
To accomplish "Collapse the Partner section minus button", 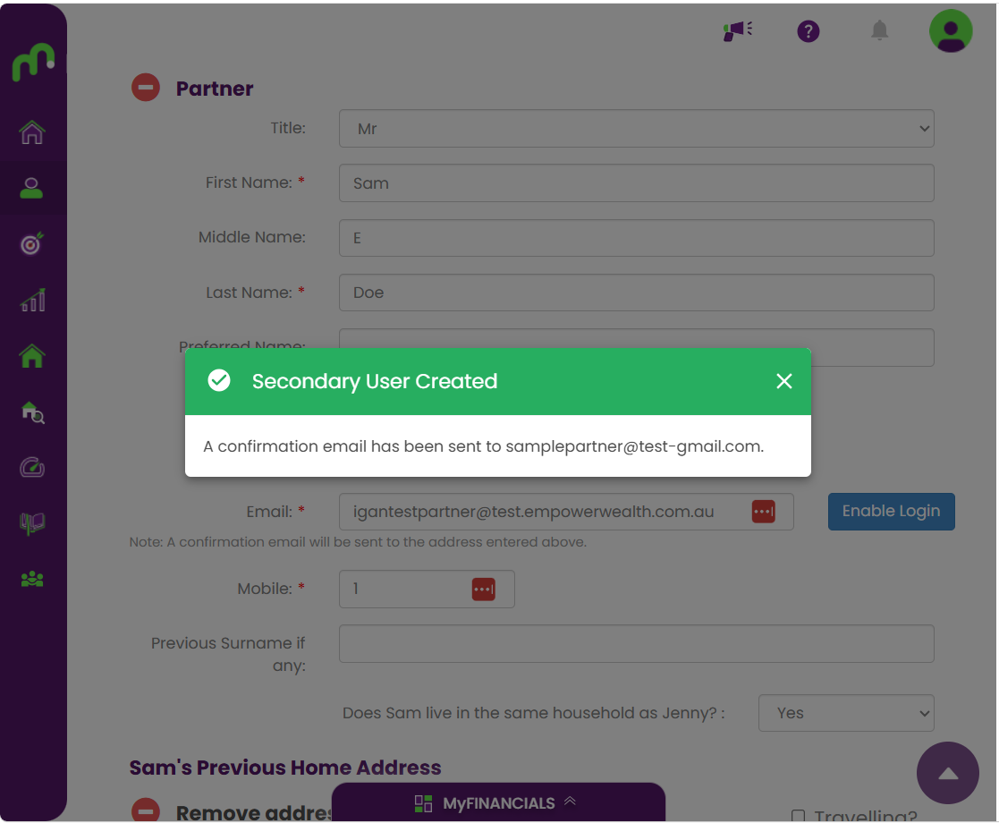I will click(x=145, y=88).
